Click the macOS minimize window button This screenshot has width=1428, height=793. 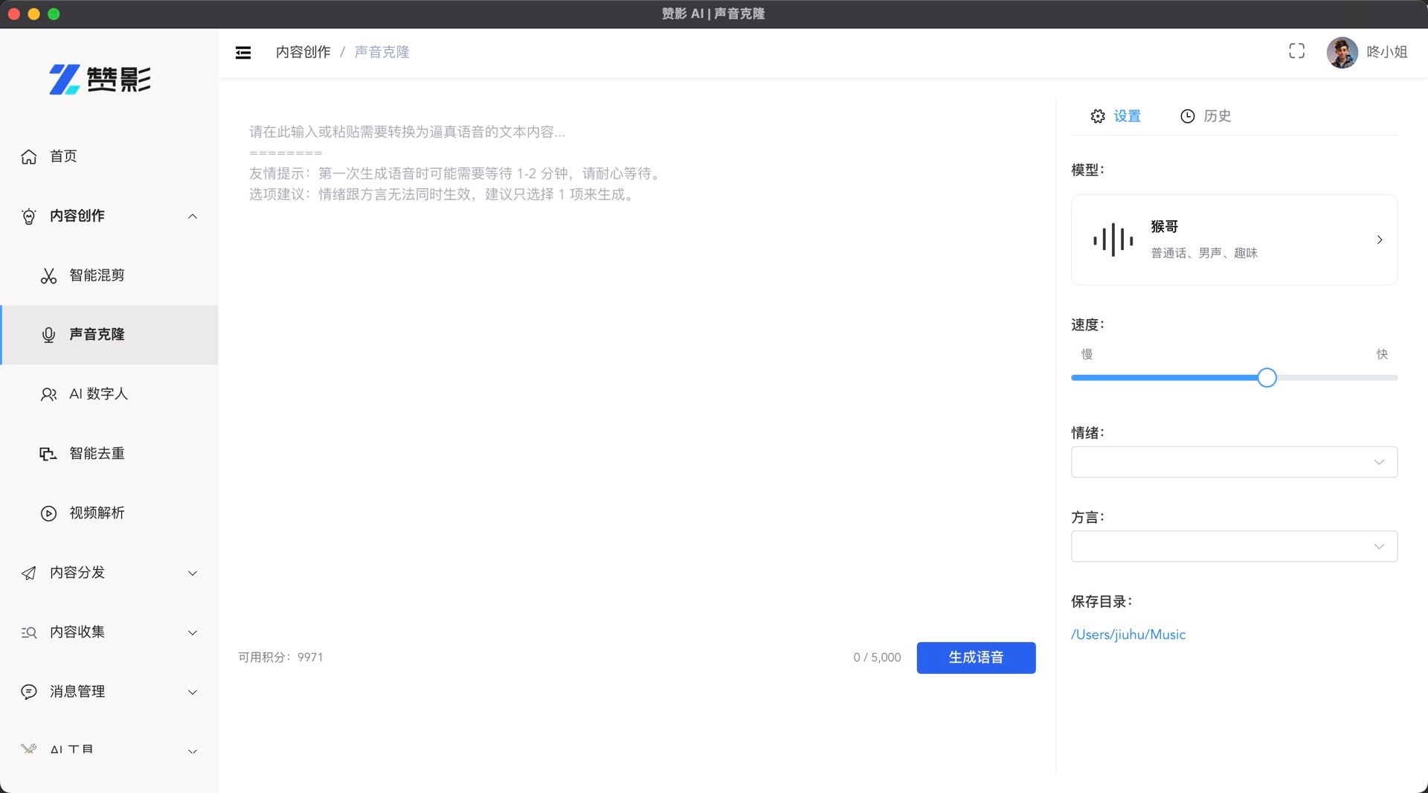click(x=33, y=14)
